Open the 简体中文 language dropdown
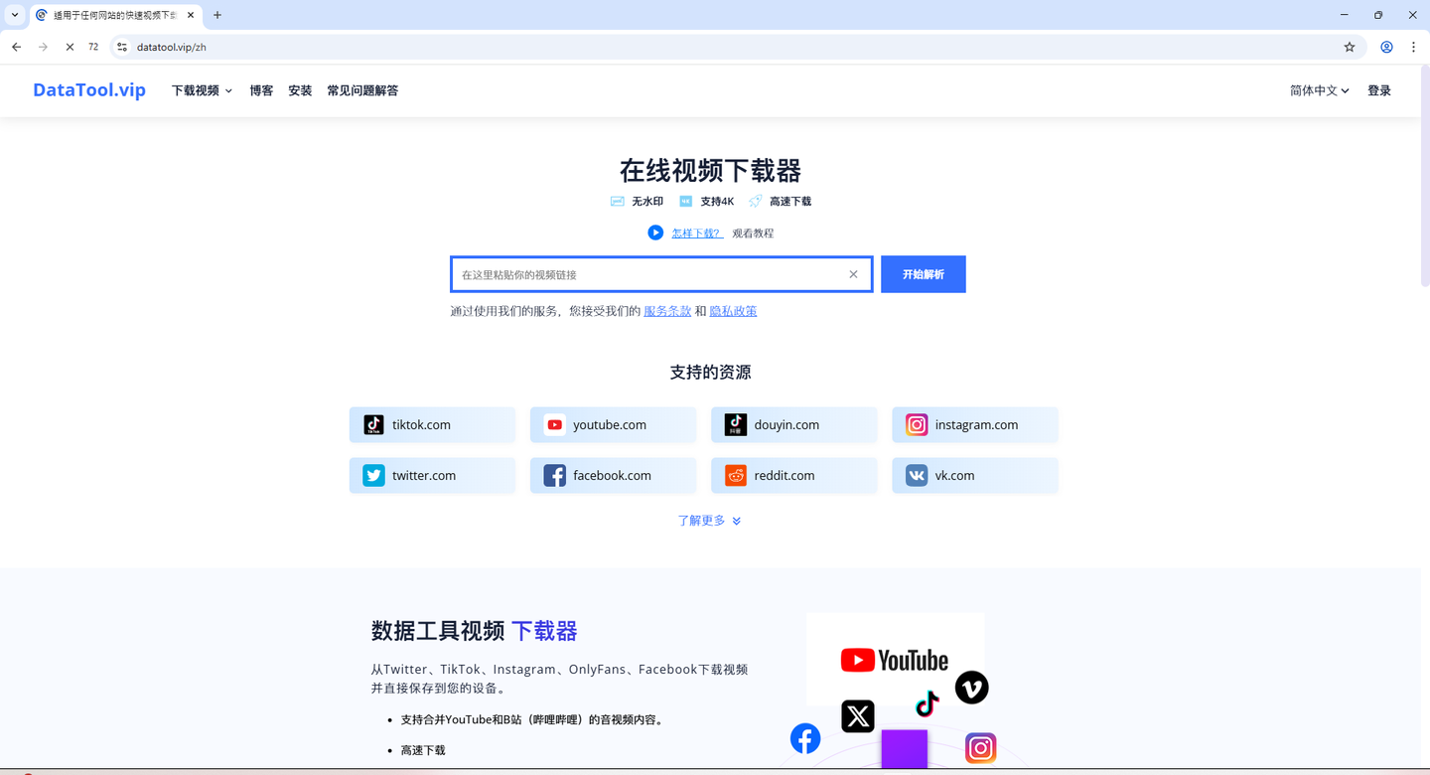 1320,90
